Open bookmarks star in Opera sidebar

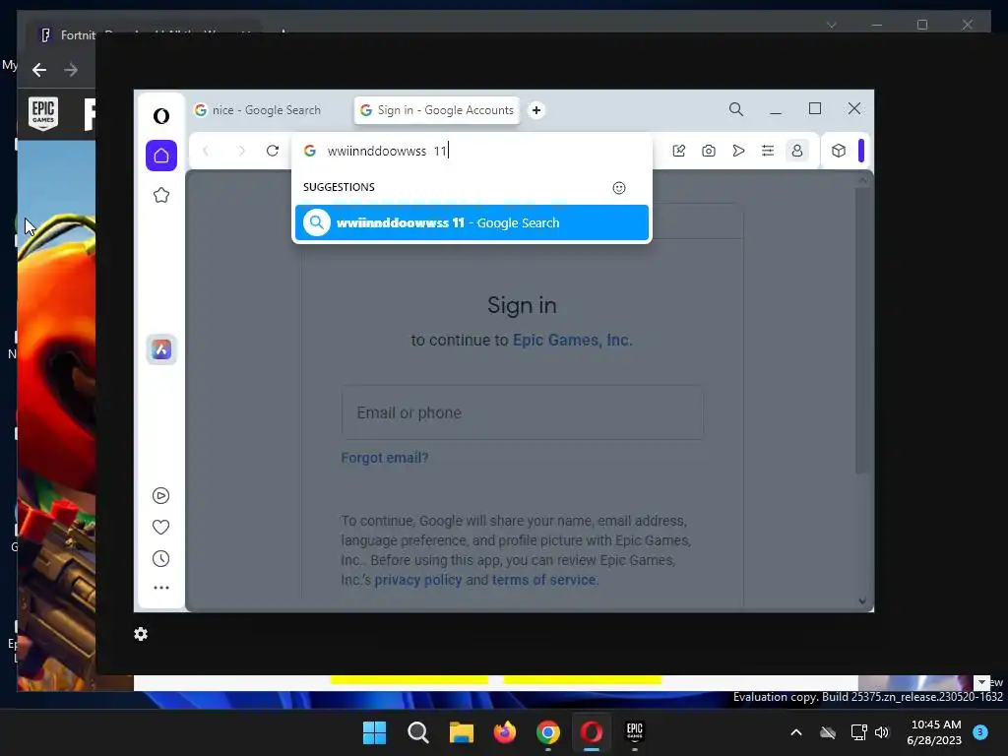pyautogui.click(x=161, y=195)
